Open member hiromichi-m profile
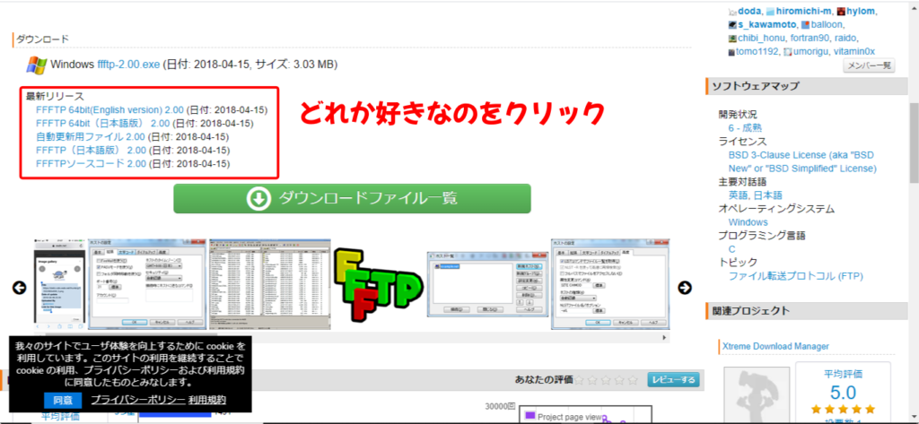 [801, 11]
